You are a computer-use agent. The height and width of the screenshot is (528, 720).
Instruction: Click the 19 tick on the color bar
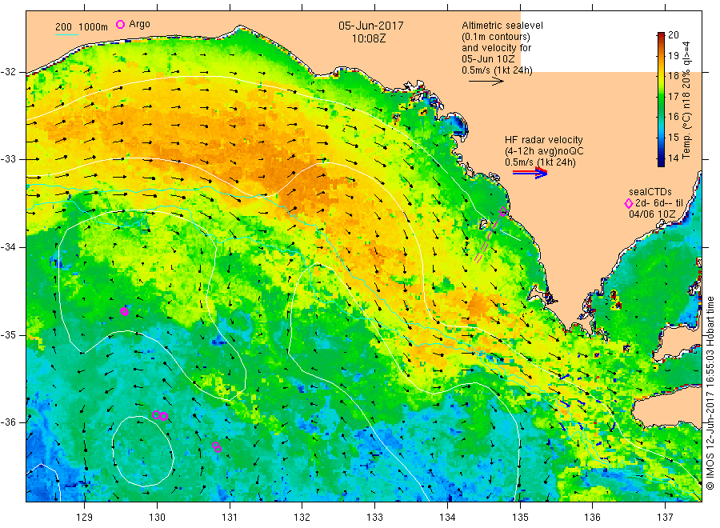673,55
